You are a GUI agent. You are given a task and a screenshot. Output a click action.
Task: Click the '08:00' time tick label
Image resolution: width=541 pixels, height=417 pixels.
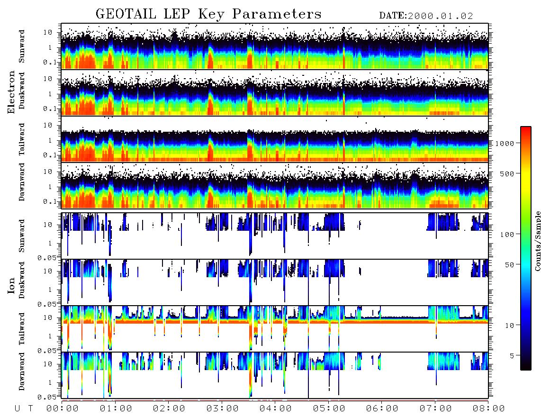tap(489, 408)
